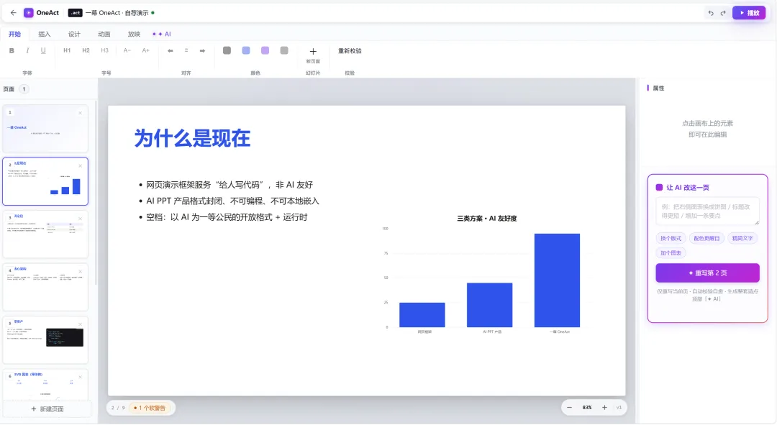The height and width of the screenshot is (425, 777).
Task: Increase font size with A+
Action: pyautogui.click(x=145, y=50)
